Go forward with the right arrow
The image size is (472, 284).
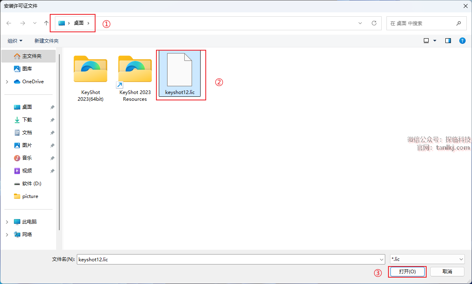[23, 23]
